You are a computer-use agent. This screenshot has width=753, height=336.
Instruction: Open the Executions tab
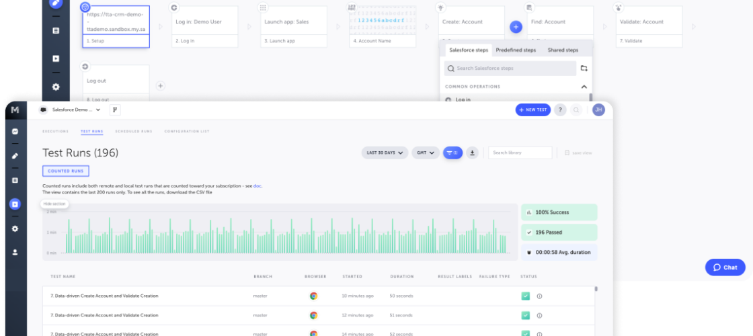(55, 131)
